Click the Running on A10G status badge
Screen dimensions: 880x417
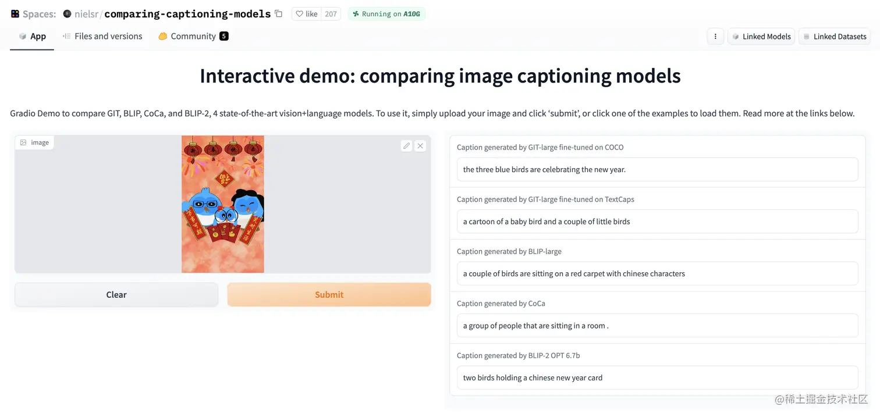(386, 14)
